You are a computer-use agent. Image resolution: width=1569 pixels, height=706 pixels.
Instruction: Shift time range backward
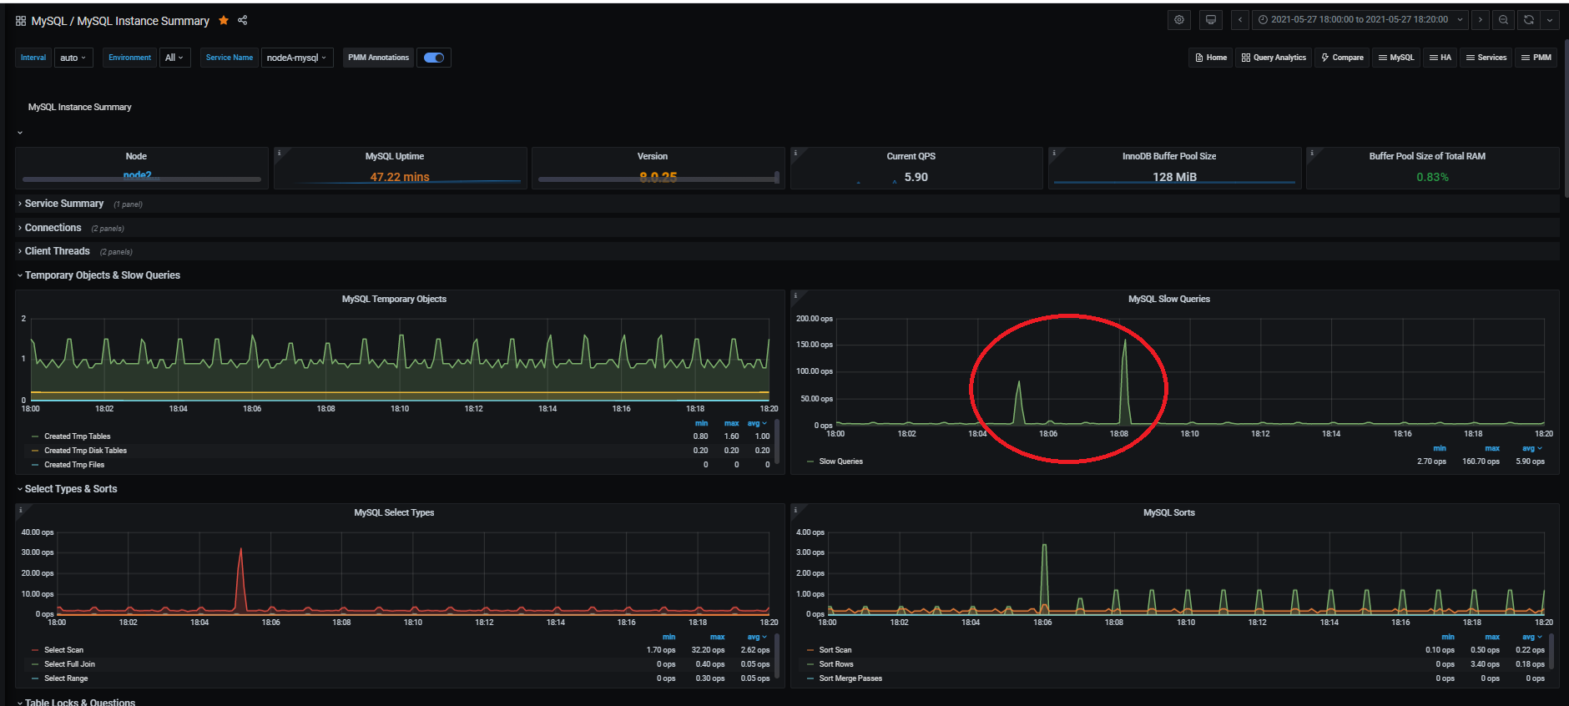[1240, 20]
